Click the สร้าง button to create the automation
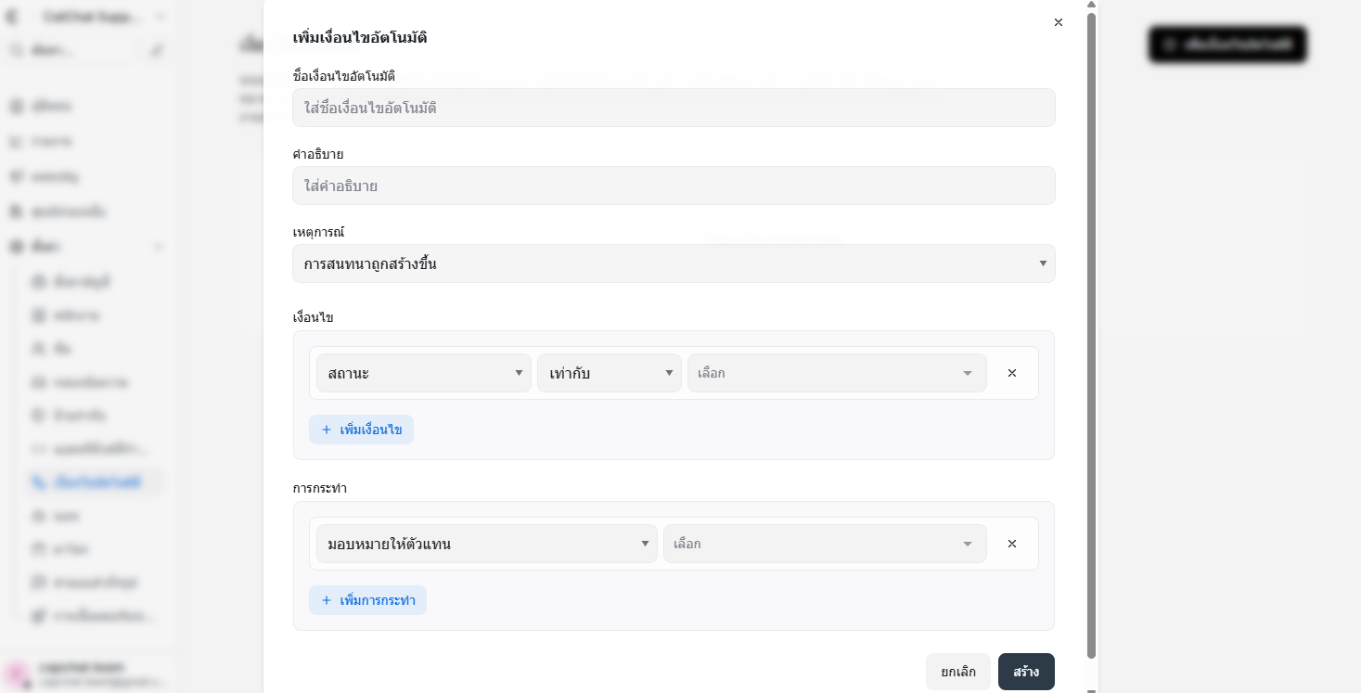1361x693 pixels. [x=1026, y=671]
